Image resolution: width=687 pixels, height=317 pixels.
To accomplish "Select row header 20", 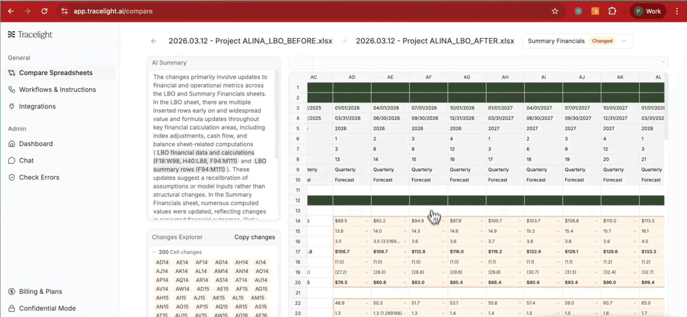I will click(298, 282).
